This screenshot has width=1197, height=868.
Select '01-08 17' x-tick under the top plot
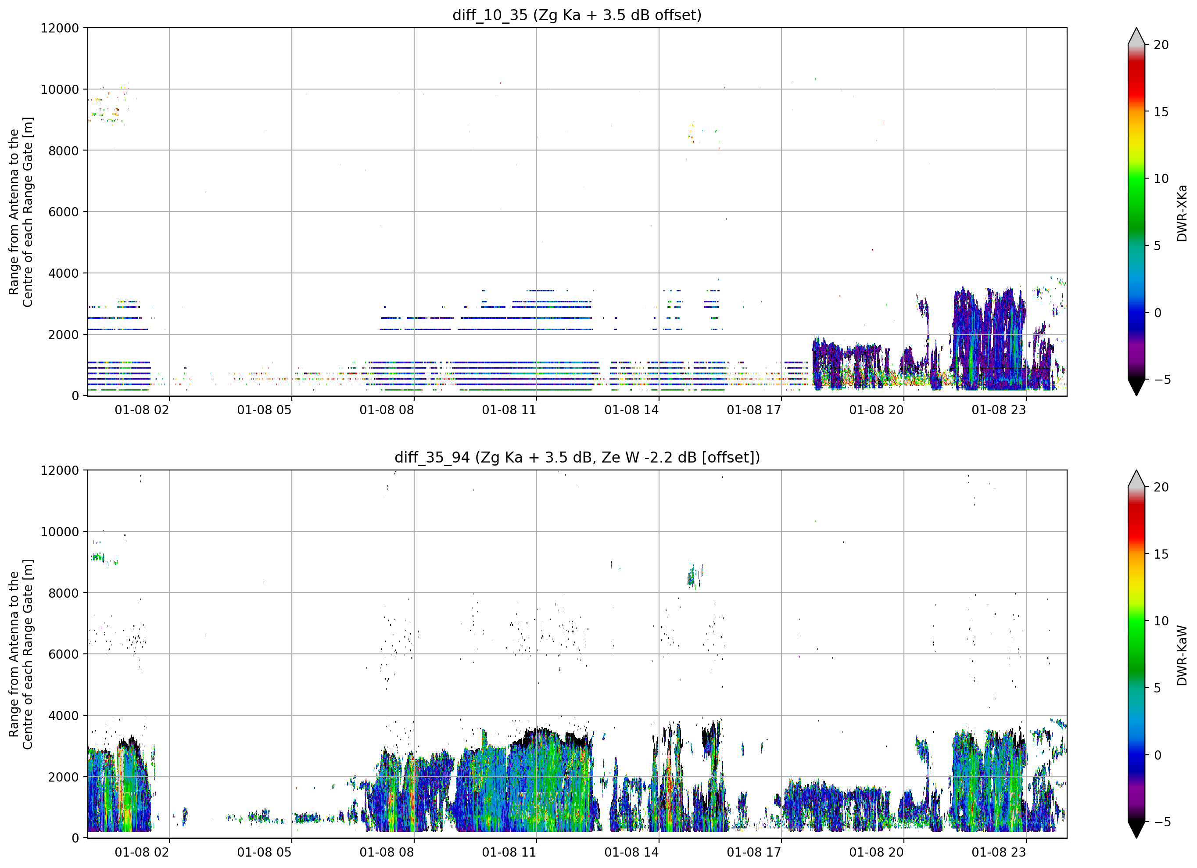pos(754,410)
